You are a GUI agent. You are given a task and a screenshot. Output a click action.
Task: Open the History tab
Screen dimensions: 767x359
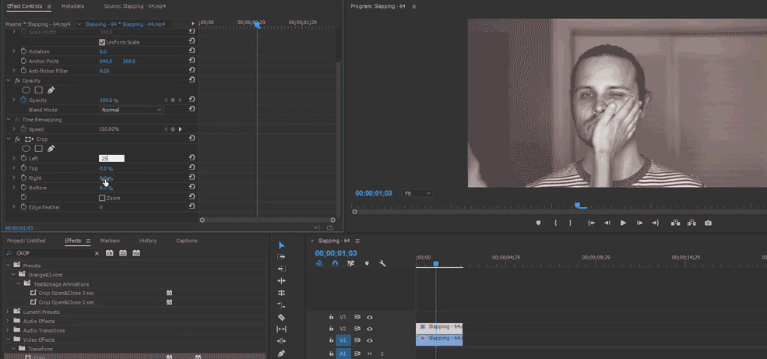coord(148,241)
